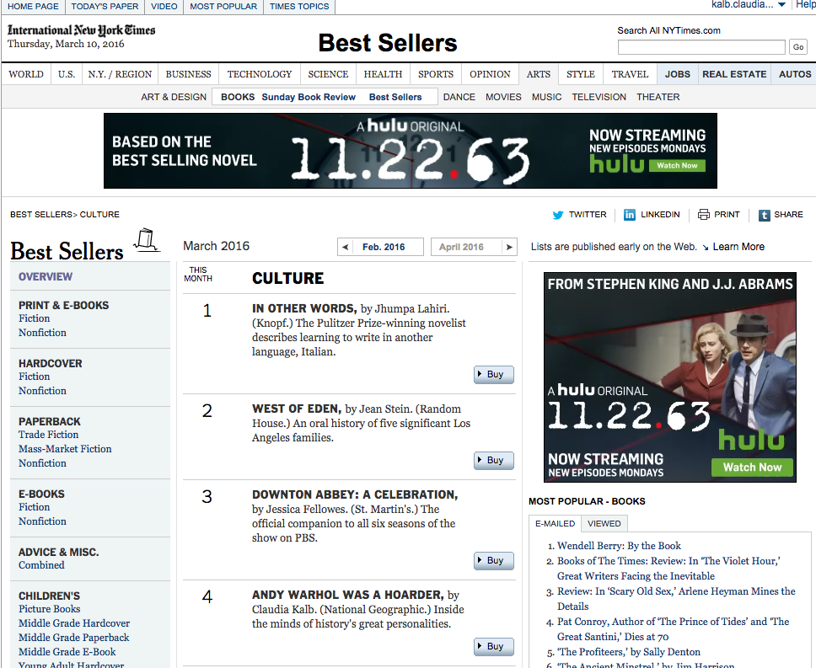Go to Feb. 2016 list
The width and height of the screenshot is (816, 668).
click(384, 247)
